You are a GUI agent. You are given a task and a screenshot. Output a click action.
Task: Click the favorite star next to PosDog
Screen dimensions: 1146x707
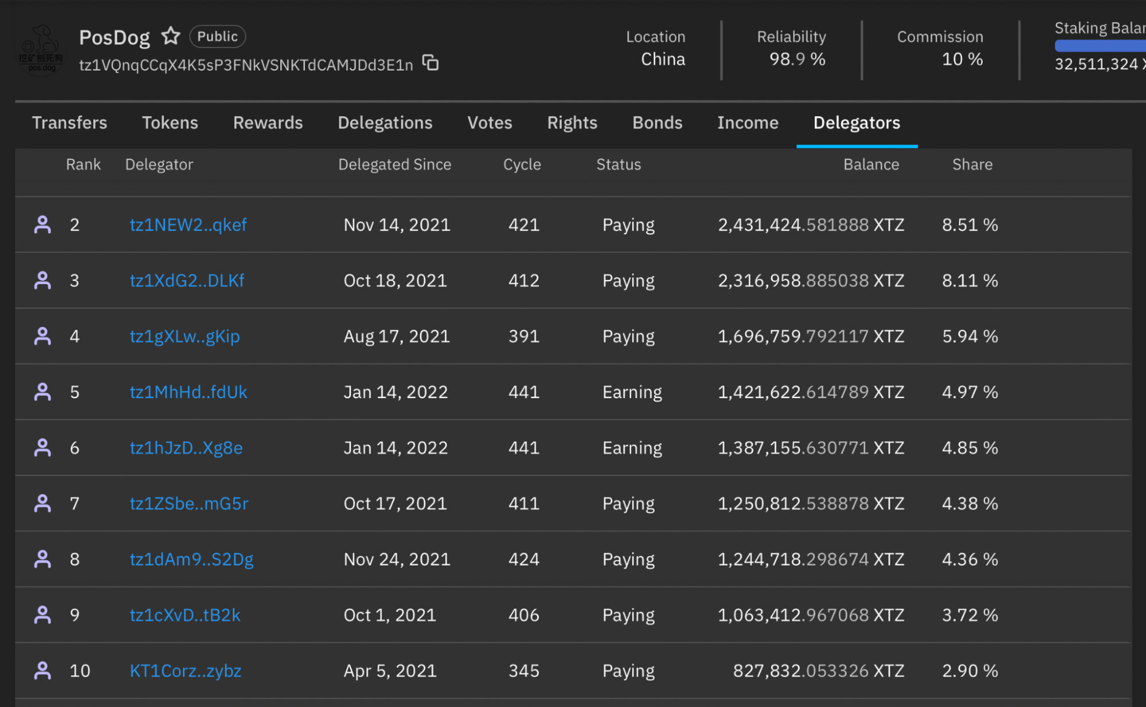click(170, 36)
